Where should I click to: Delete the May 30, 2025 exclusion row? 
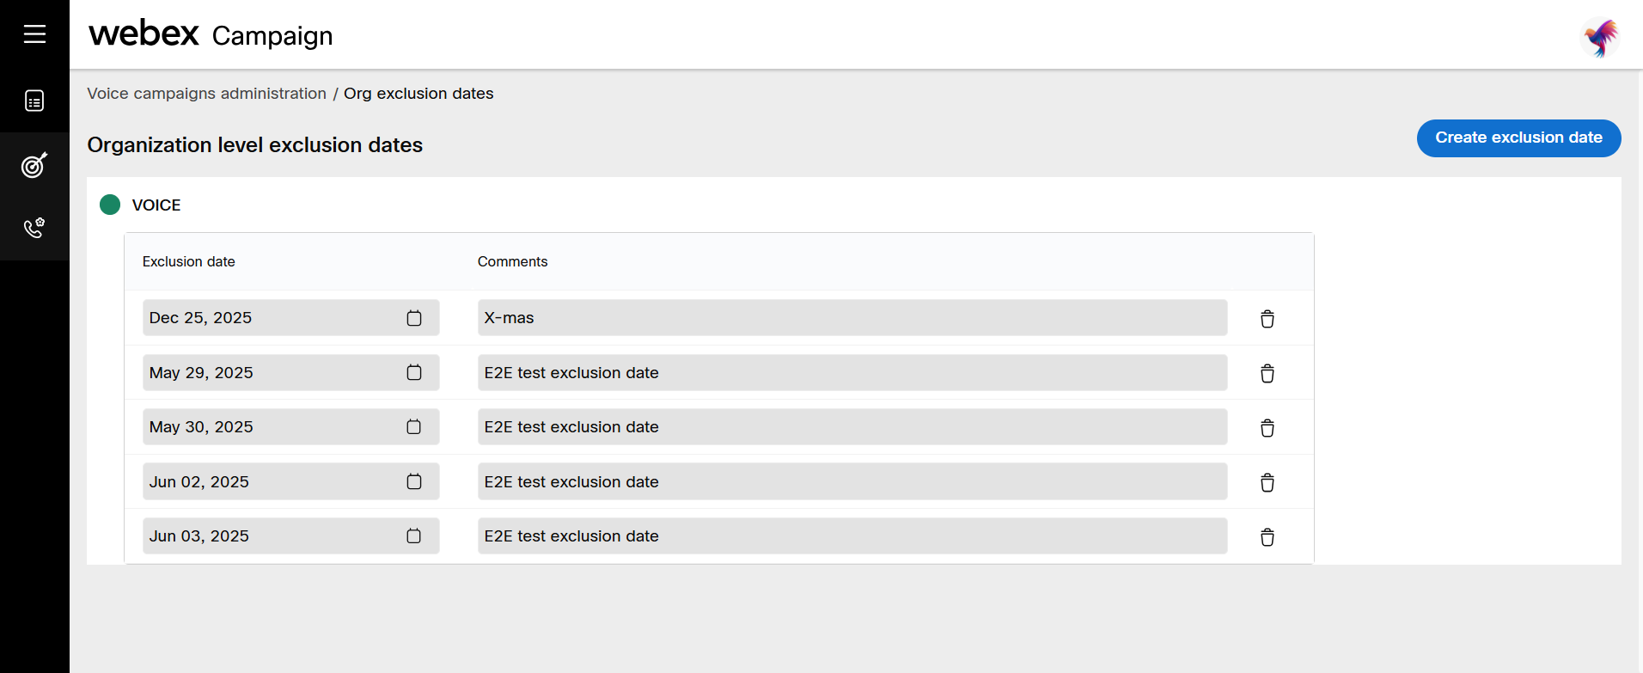click(1267, 428)
